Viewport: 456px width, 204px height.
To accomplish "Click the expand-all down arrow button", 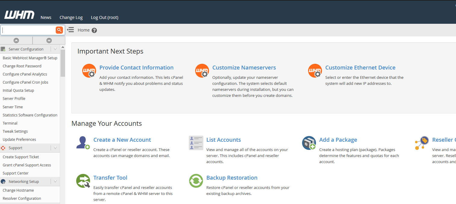I will point(49,41).
